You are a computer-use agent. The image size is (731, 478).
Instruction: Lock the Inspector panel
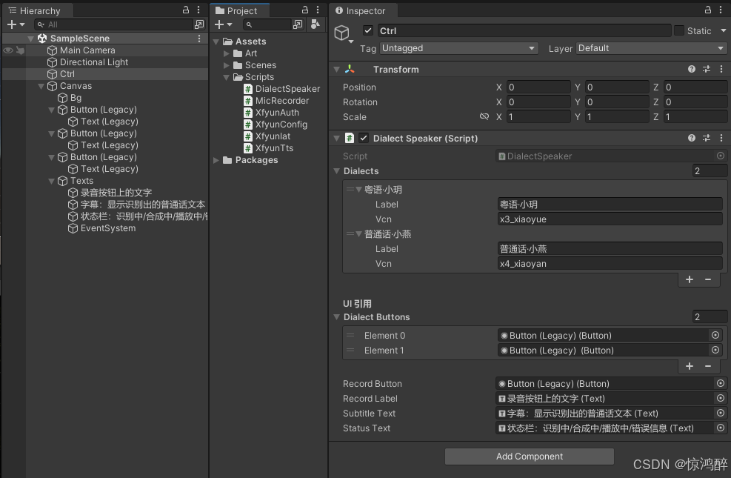point(708,10)
